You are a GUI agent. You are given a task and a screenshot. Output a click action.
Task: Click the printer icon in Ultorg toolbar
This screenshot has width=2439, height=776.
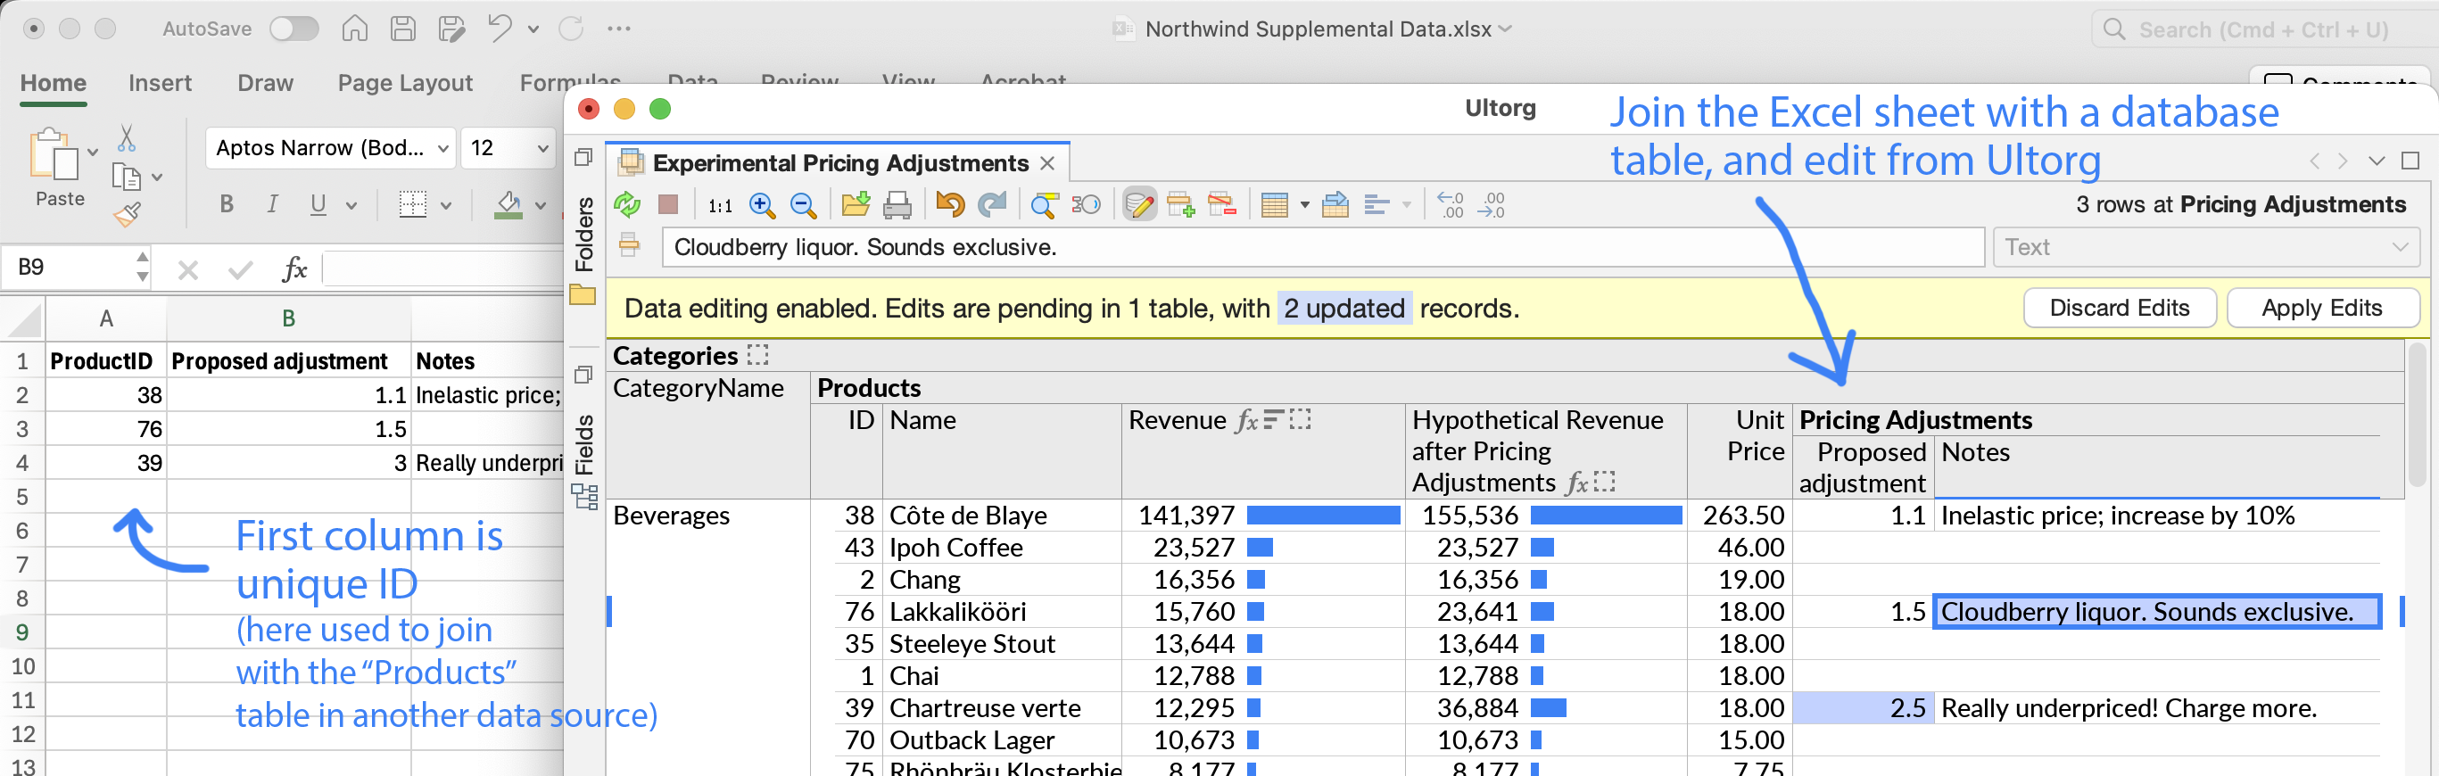click(x=897, y=204)
